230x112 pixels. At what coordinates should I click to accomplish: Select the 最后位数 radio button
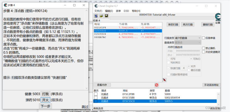pos(189,70)
